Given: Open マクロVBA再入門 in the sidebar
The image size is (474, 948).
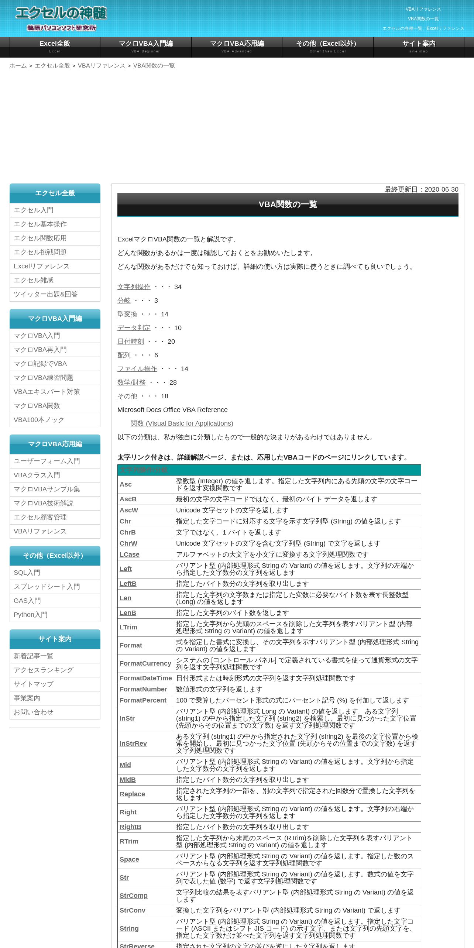Looking at the screenshot, I should (55, 350).
